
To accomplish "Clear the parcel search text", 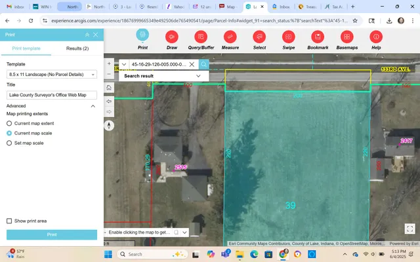I will (x=192, y=64).
